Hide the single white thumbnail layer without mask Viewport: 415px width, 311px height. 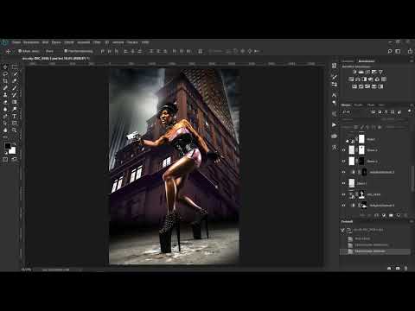point(343,183)
